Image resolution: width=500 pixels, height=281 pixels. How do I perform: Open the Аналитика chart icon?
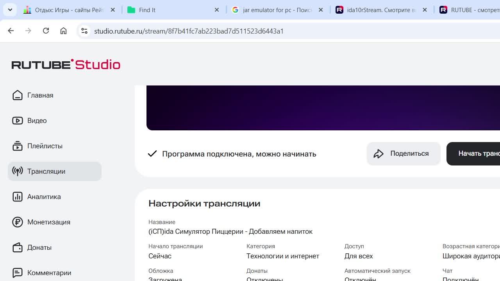[18, 197]
